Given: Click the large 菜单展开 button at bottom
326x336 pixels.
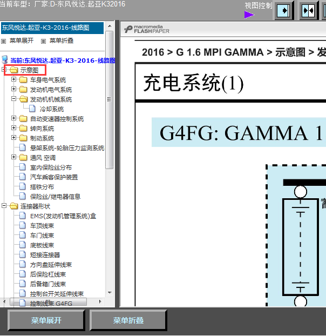Looking at the screenshot, I should click(46, 320).
